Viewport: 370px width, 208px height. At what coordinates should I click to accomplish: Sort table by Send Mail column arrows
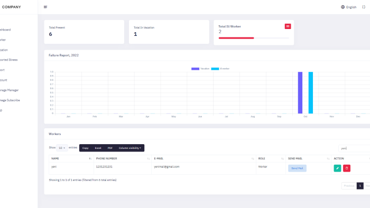(328, 159)
